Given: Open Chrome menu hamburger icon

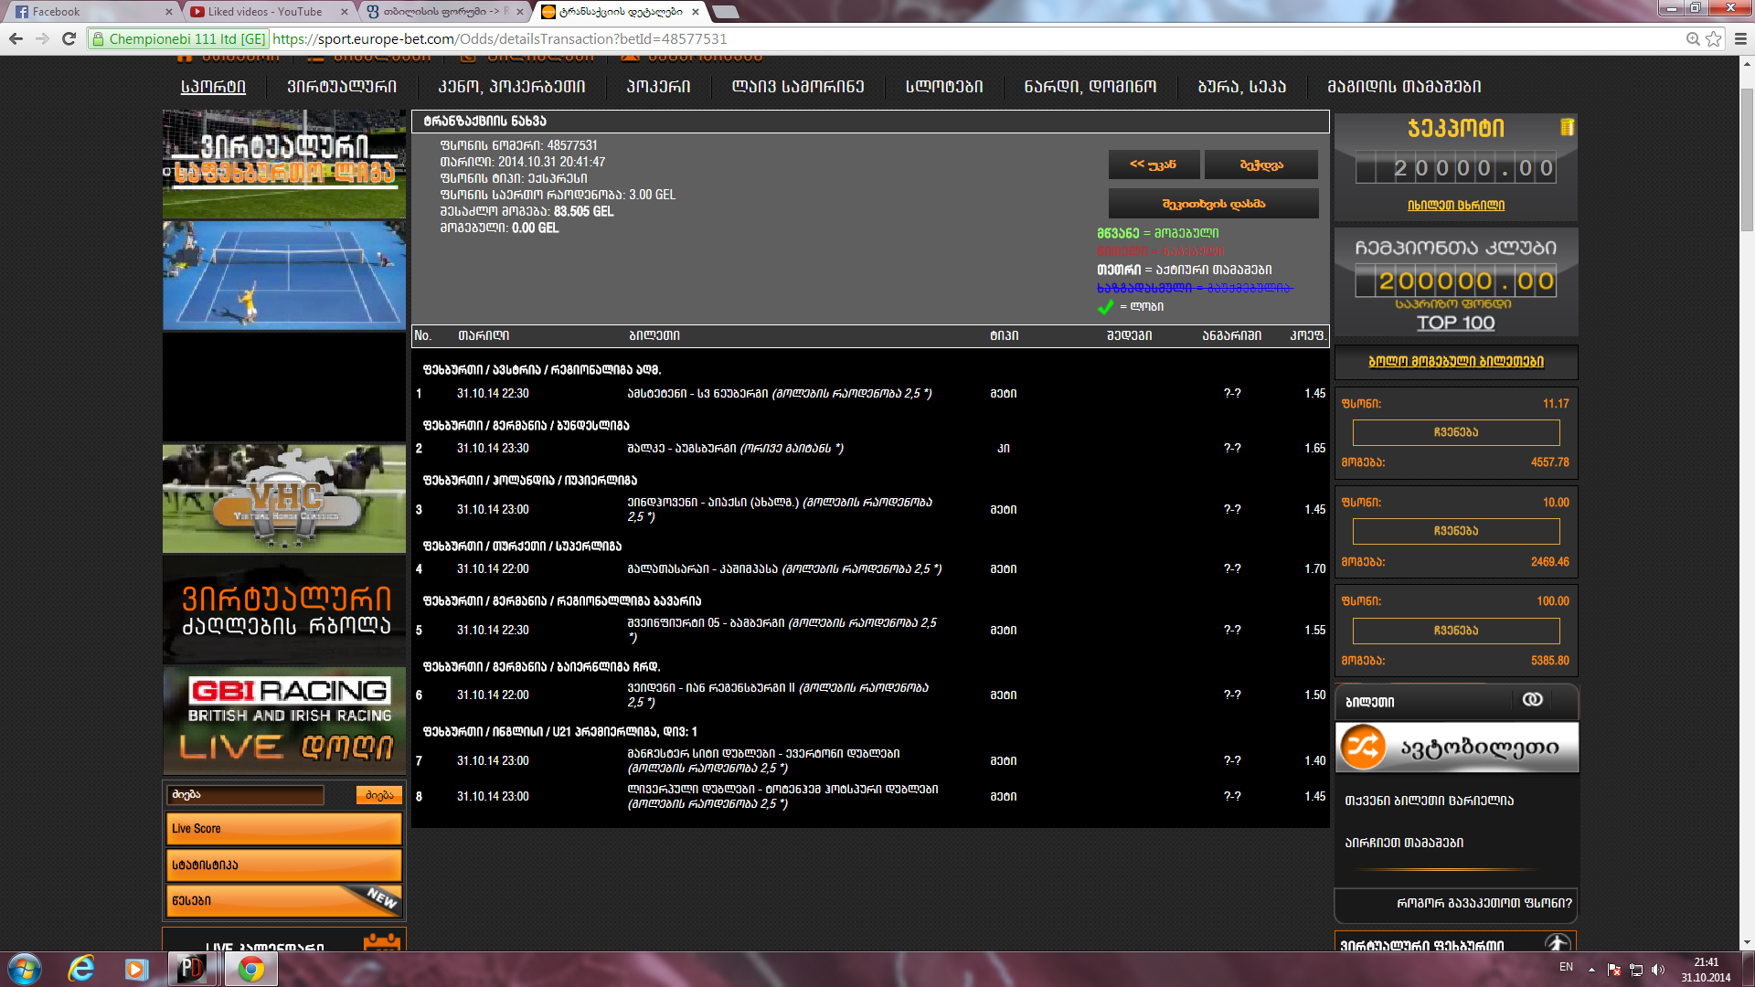Looking at the screenshot, I should 1740,38.
